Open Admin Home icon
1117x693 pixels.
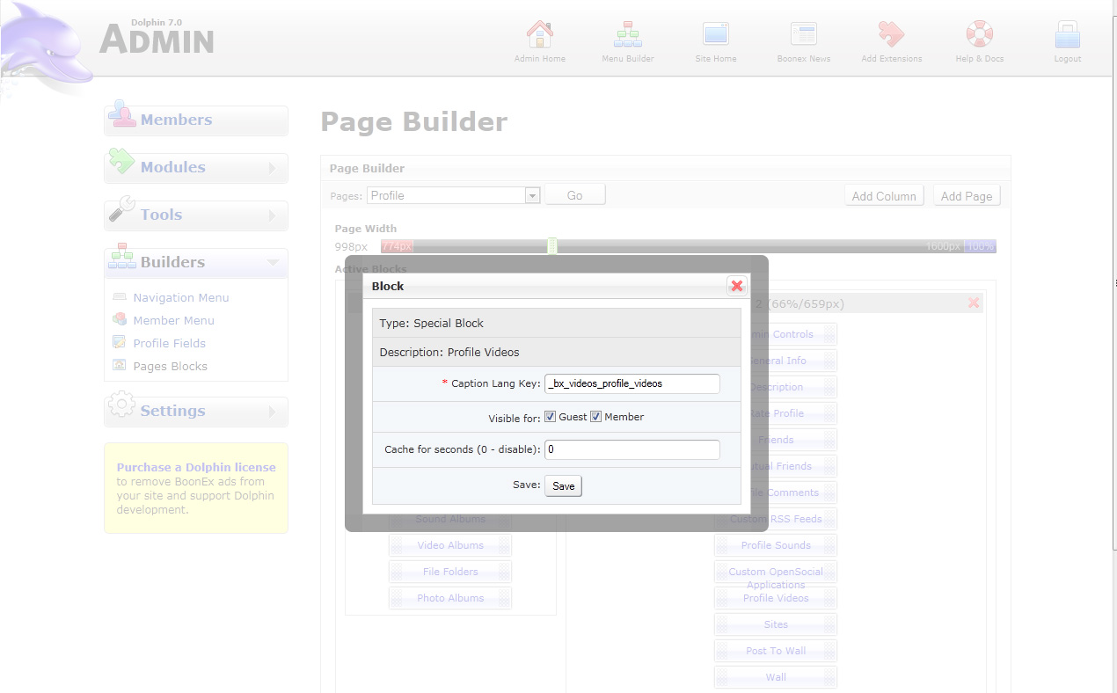[x=539, y=35]
